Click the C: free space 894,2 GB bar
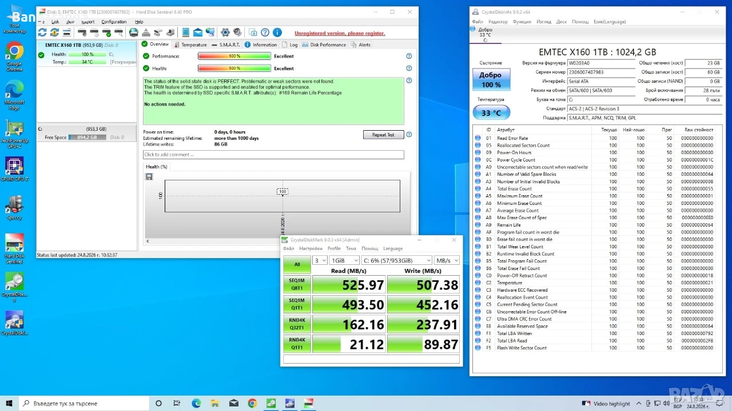The width and height of the screenshot is (732, 411). tap(87, 137)
